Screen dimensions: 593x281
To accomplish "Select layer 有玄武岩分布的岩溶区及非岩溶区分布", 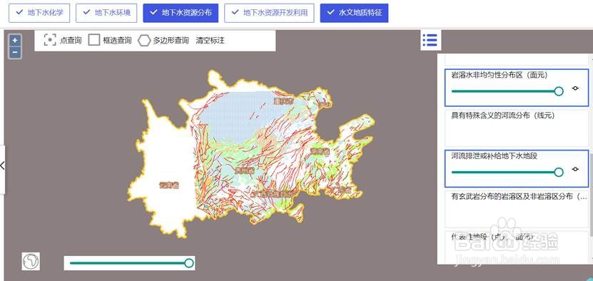I will (517, 208).
